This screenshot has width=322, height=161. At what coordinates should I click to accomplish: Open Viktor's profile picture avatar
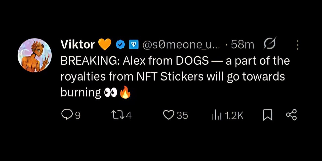34,55
